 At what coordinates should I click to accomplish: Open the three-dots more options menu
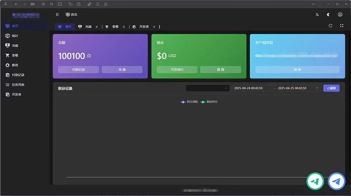pos(313,4)
